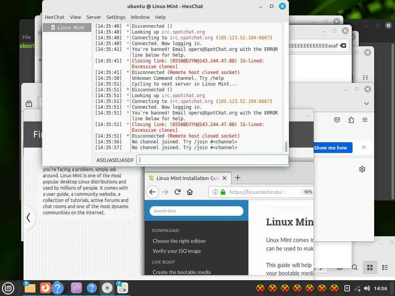The height and width of the screenshot is (296, 395).
Task: Switch file manager to icon grid view
Action: (370, 267)
